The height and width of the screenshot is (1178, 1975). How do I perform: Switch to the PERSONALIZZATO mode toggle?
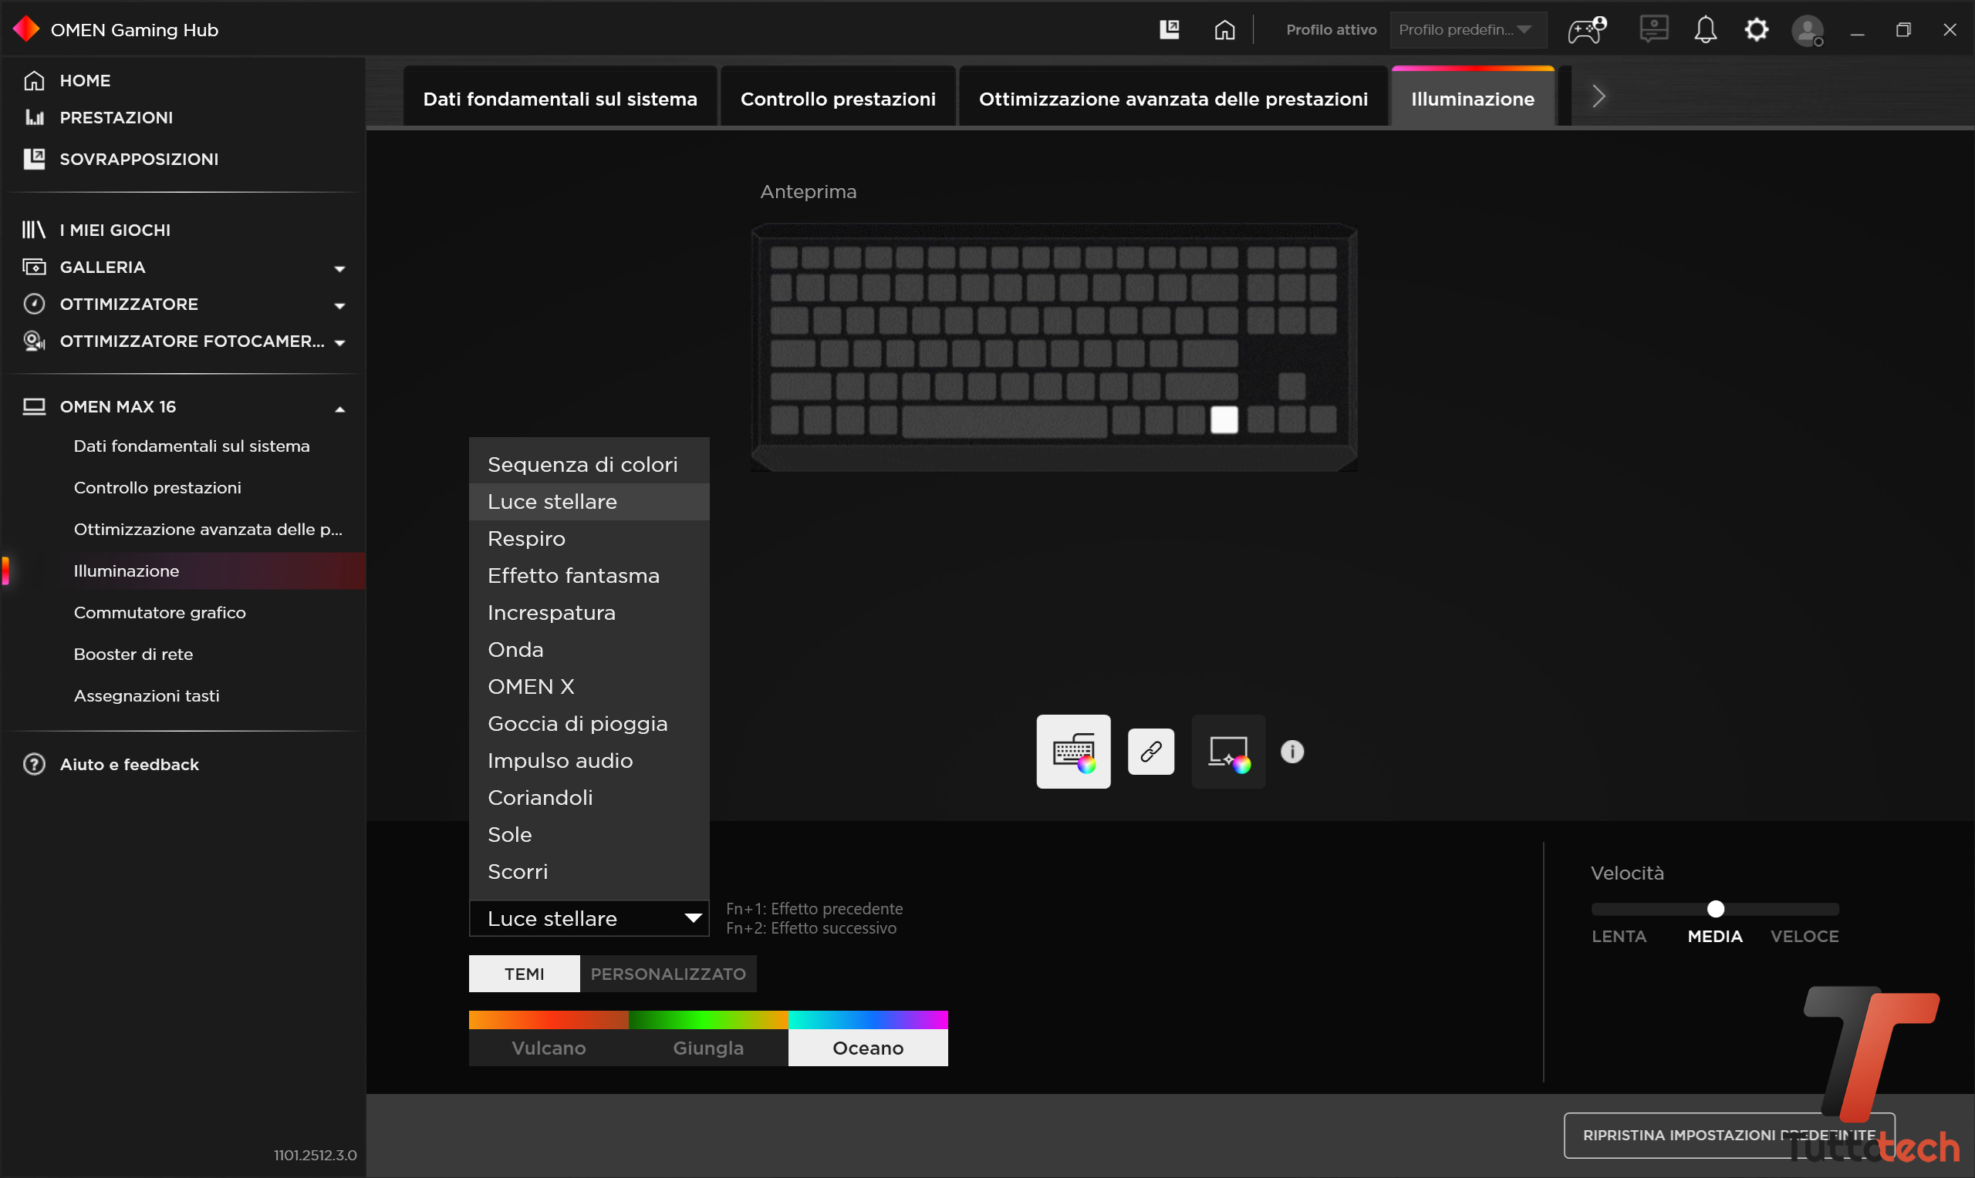coord(668,974)
